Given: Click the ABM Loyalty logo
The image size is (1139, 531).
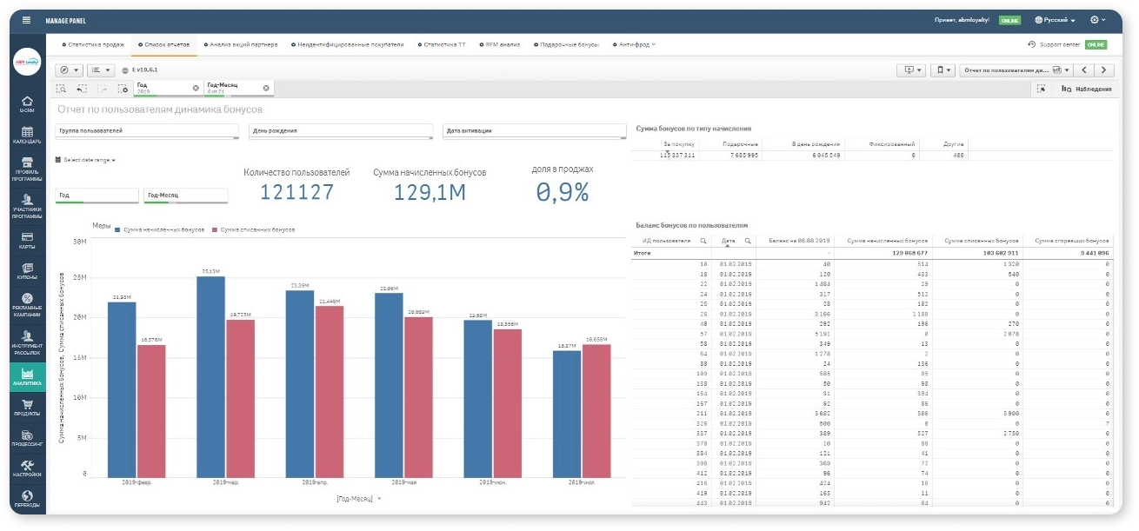Looking at the screenshot, I should (27, 63).
